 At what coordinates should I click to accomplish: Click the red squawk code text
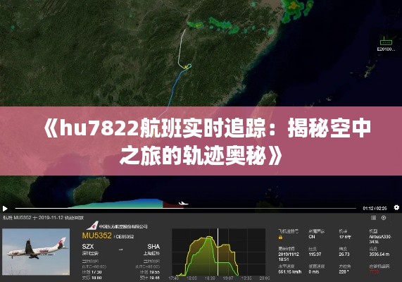pos(374,271)
